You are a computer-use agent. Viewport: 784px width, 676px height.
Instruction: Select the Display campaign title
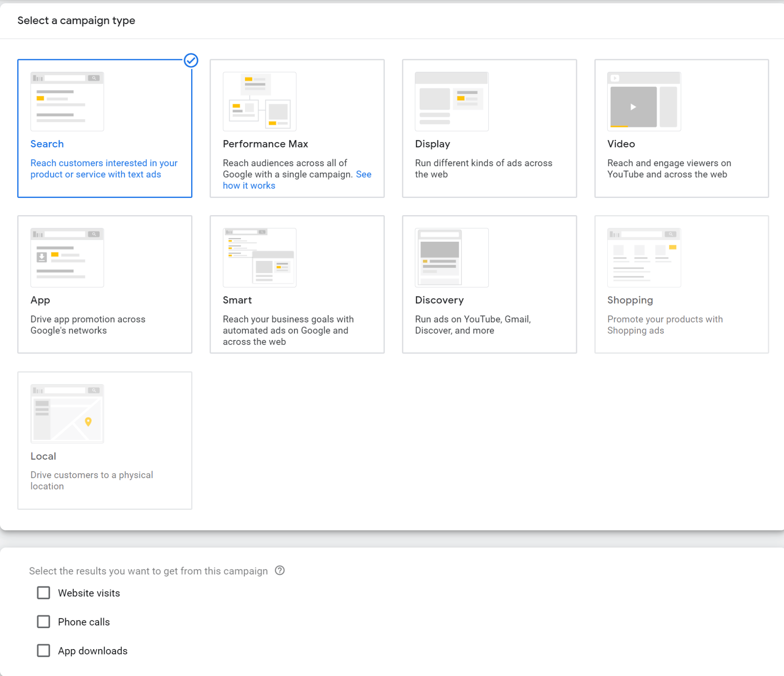click(x=432, y=144)
